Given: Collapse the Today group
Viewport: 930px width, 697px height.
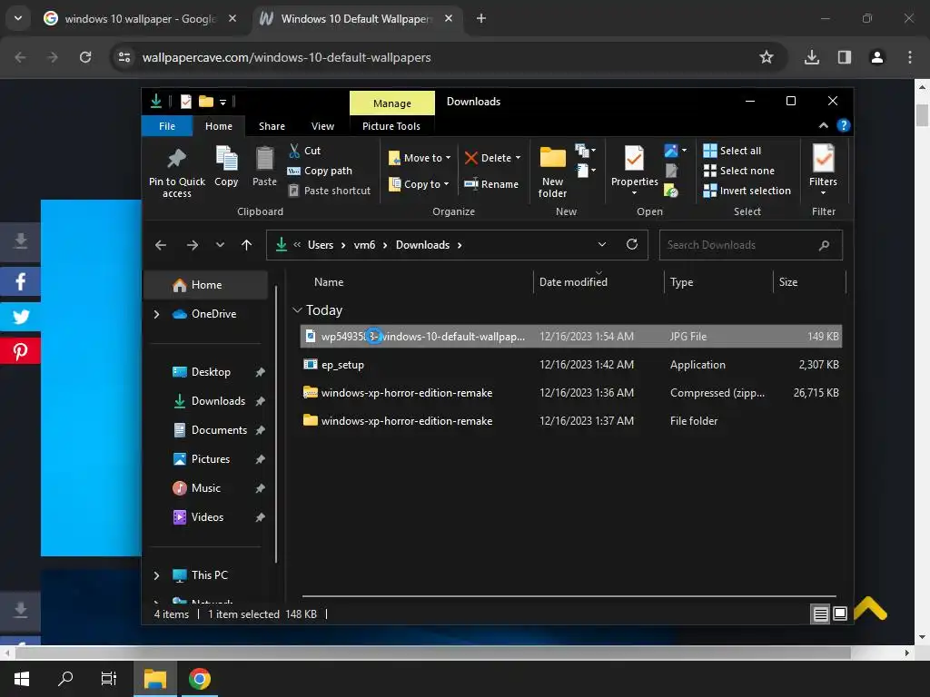Looking at the screenshot, I should [x=297, y=310].
